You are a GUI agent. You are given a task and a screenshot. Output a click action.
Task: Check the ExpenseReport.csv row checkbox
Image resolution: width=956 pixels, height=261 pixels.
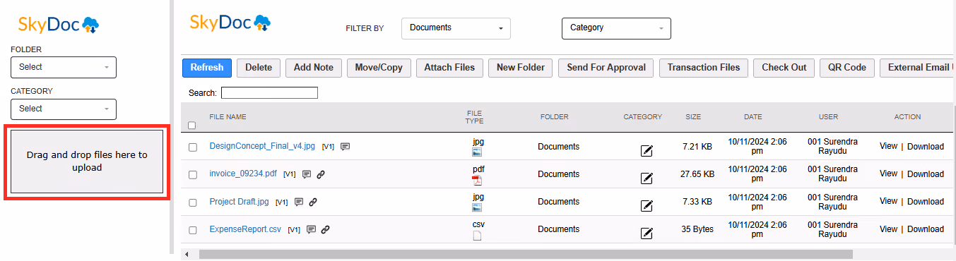193,229
